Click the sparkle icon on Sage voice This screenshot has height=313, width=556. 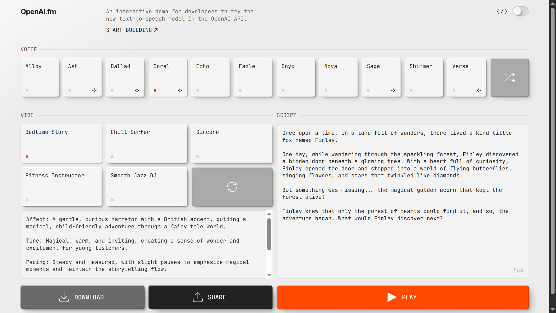pos(393,90)
